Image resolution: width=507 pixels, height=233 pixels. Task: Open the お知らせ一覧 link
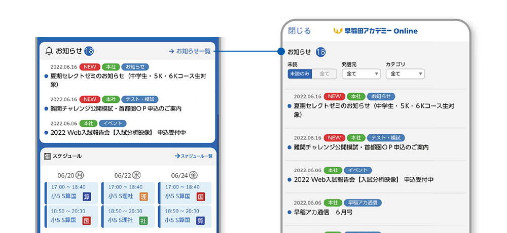190,51
